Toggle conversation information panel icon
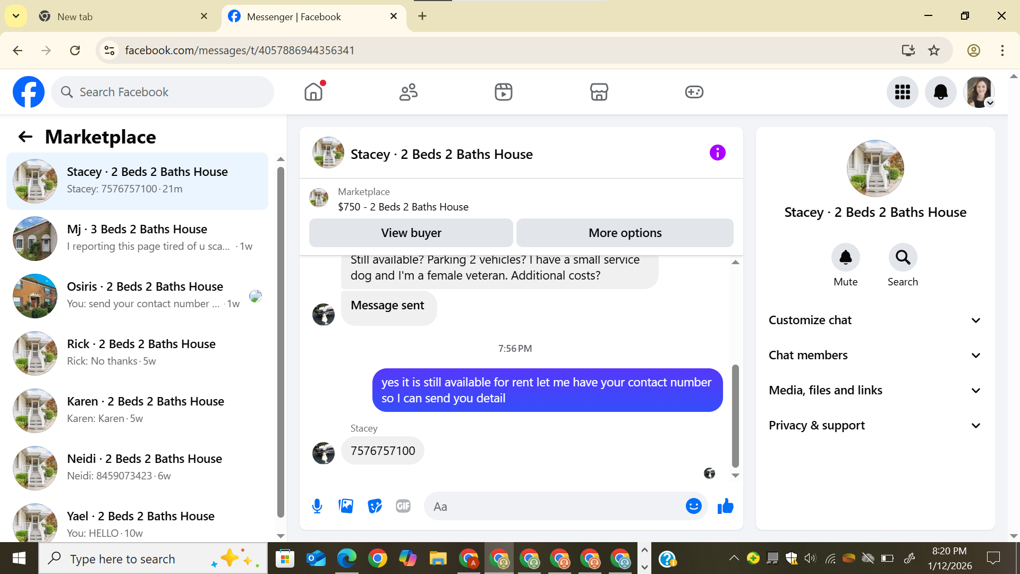 pos(717,153)
